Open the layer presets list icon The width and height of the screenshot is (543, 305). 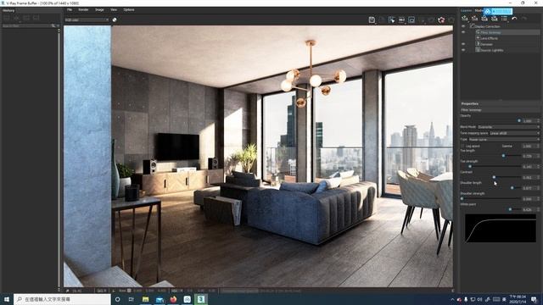504,19
